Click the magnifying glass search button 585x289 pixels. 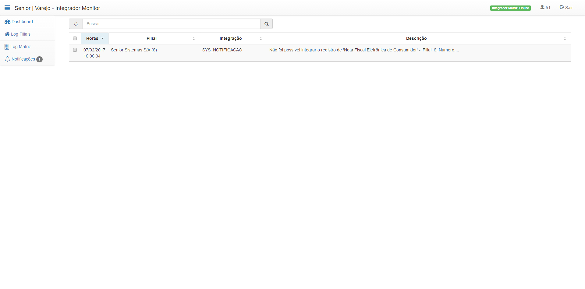[x=267, y=24]
